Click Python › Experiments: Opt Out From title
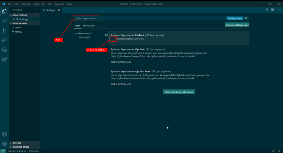The image size is (283, 153). tap(131, 71)
